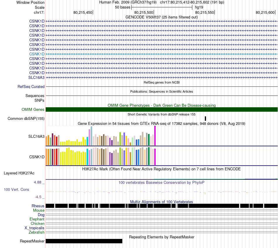278x248 pixels.
Task: Click the CSNK1D GTEx expression label
Action: [37, 157]
